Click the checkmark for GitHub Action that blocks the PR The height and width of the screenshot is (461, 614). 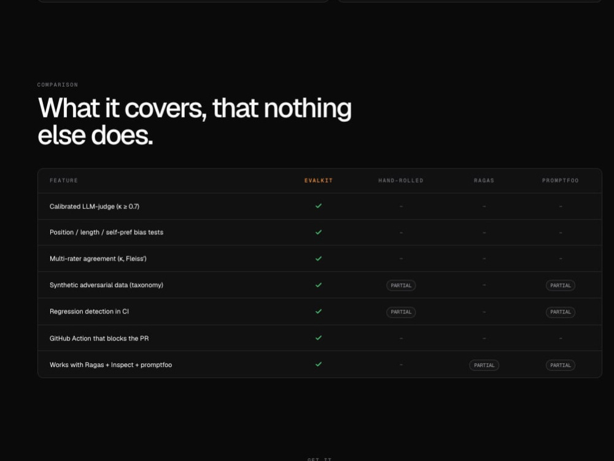pos(318,337)
